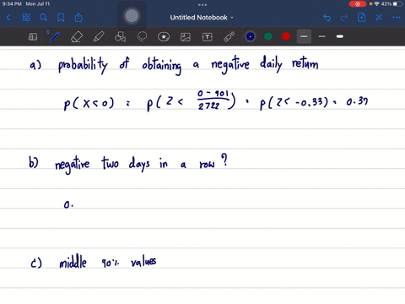Select the Text box tool
Viewport: 405px width, 304px height.
(x=208, y=37)
